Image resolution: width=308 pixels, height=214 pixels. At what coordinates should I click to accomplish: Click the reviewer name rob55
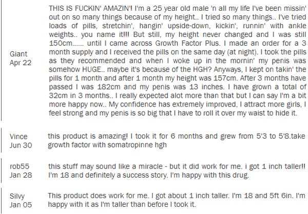pos(20,166)
